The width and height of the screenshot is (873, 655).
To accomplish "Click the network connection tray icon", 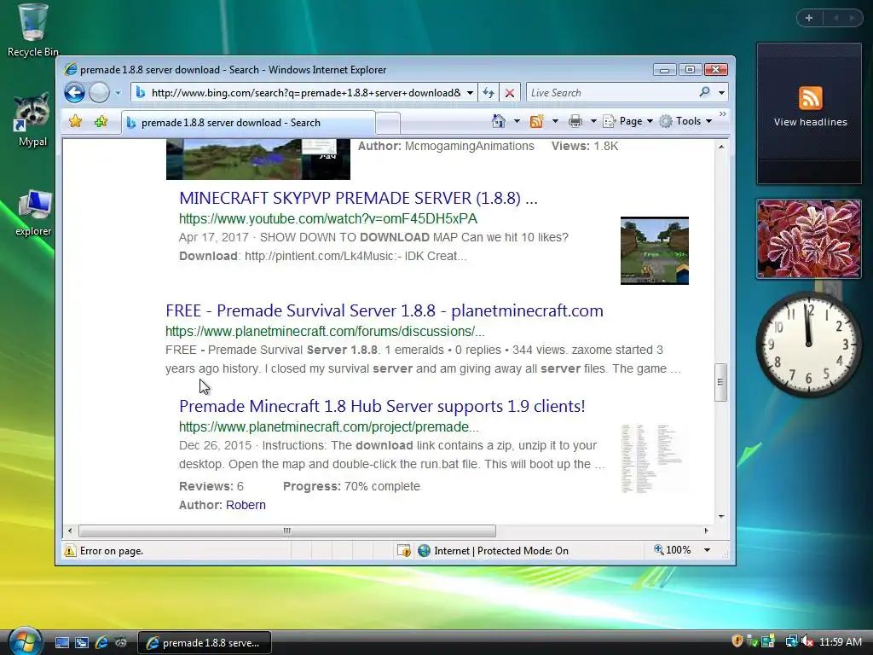I will [x=790, y=641].
